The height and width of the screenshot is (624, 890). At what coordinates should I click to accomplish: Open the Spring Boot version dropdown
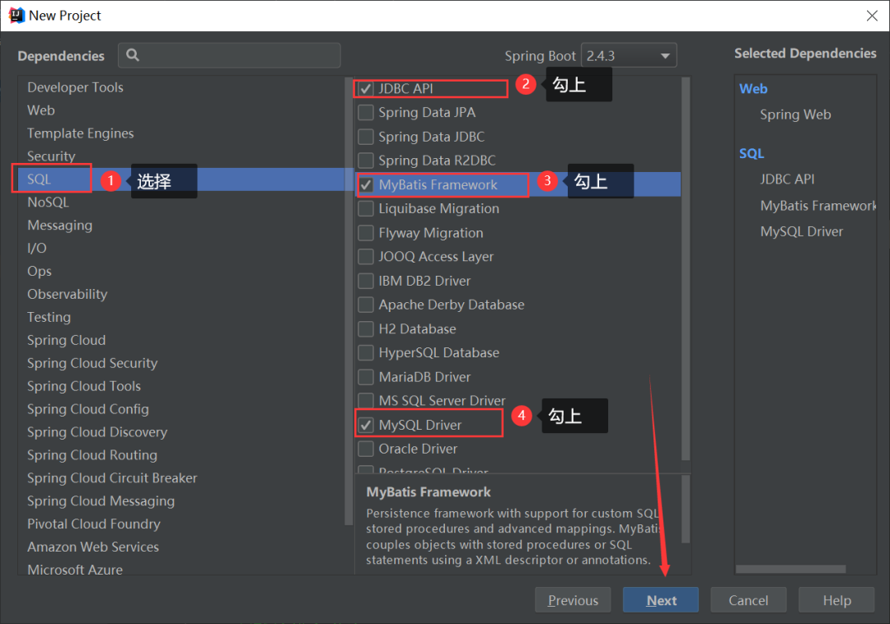(629, 55)
